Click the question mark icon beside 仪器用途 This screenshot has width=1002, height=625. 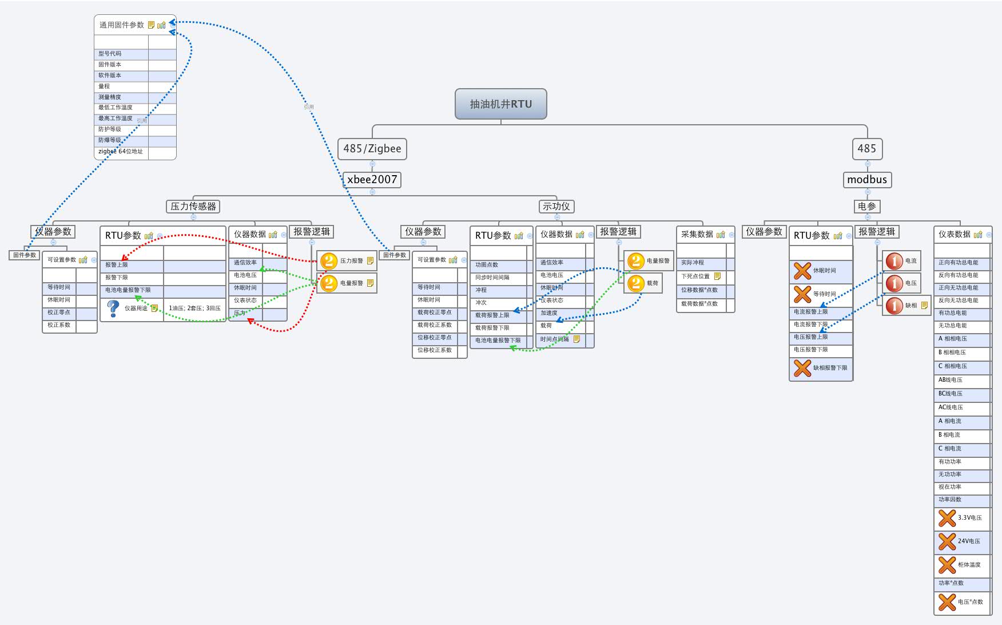pyautogui.click(x=113, y=308)
